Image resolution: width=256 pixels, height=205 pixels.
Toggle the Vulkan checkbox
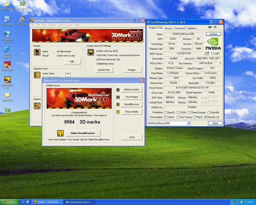pyautogui.click(x=165, y=117)
